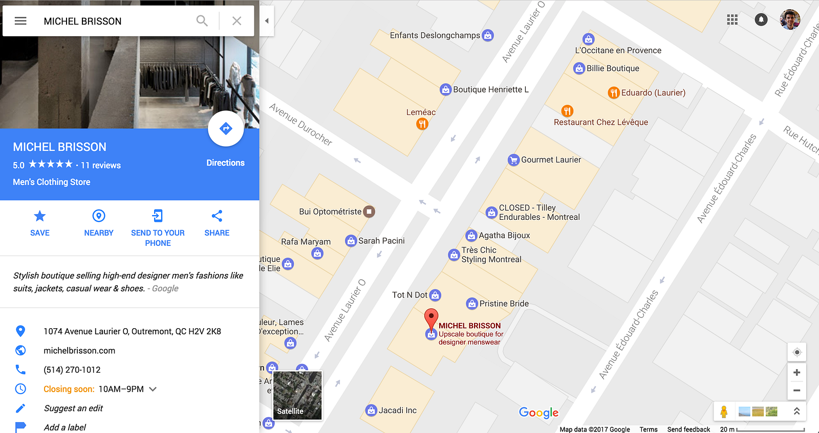This screenshot has width=819, height=433.
Task: Switch to Satellite view thumbnail
Action: pos(297,396)
